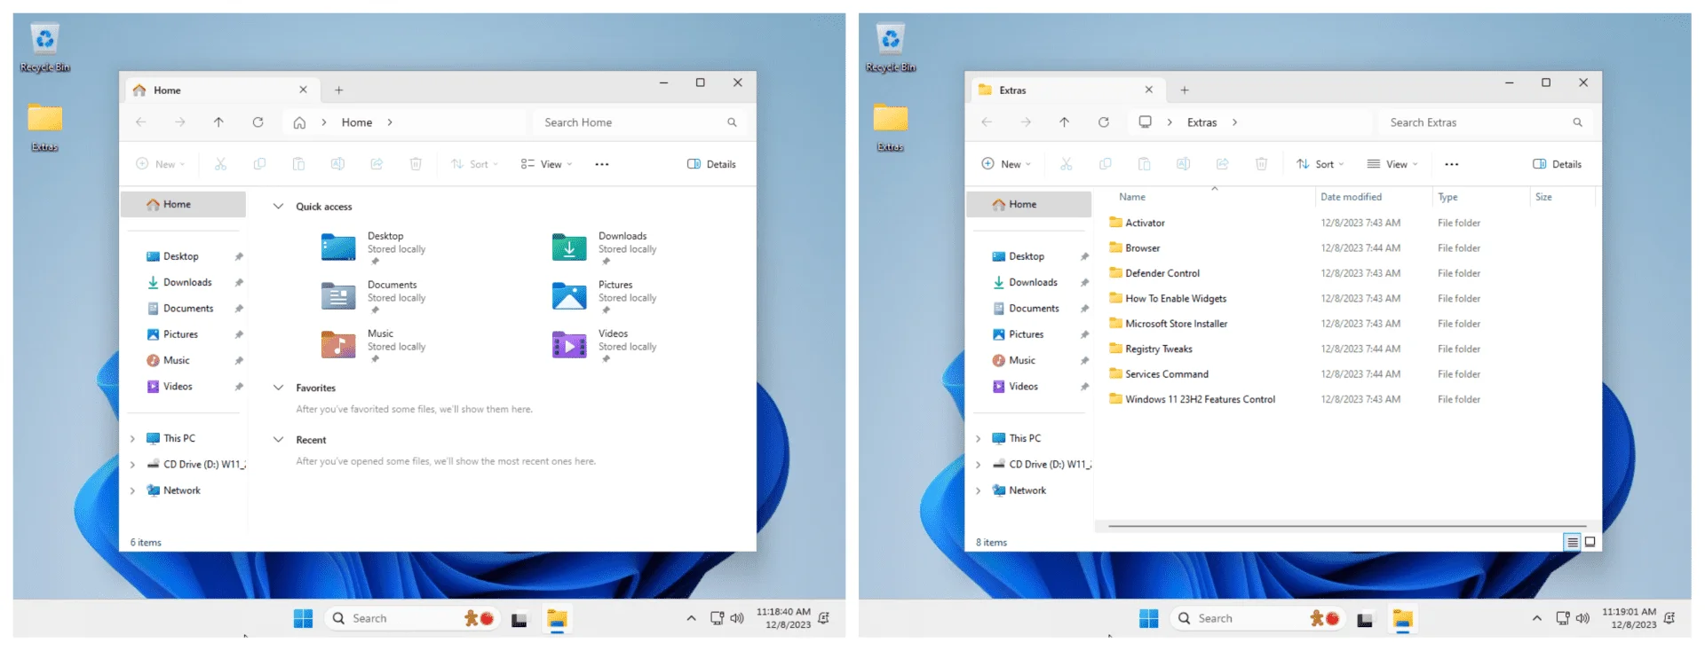Select the Documents folder tile in Quick access
The image size is (1705, 651).
pyautogui.click(x=375, y=296)
